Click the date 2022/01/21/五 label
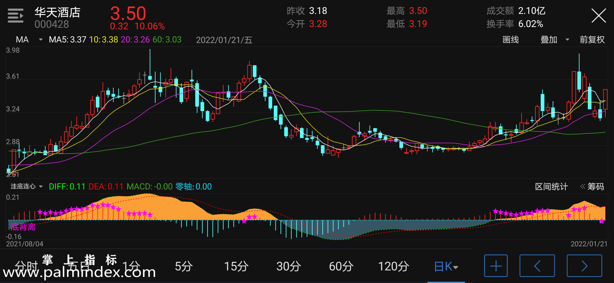 point(224,40)
